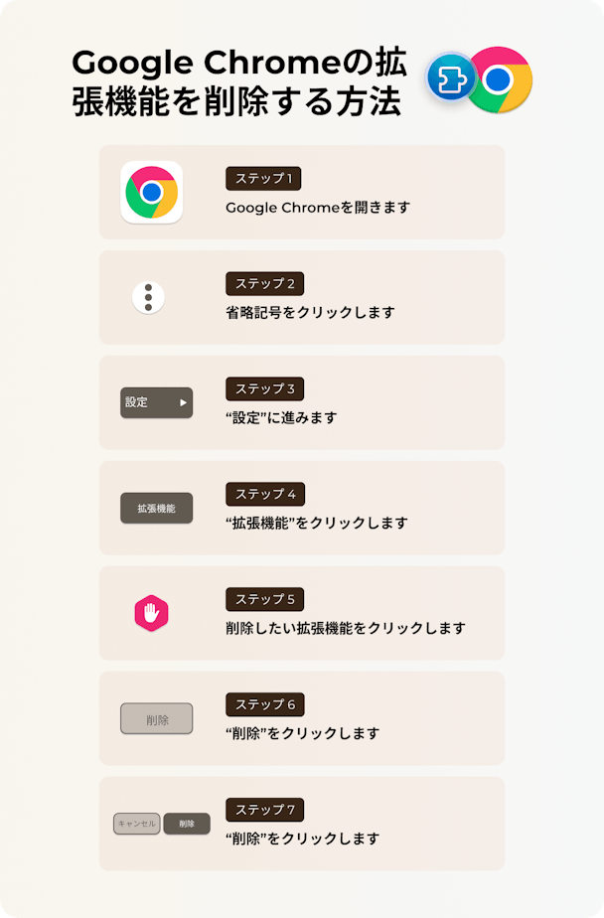Click the pink hexagon hand extension icon
Viewport: 604px width, 918px height.
click(x=152, y=613)
